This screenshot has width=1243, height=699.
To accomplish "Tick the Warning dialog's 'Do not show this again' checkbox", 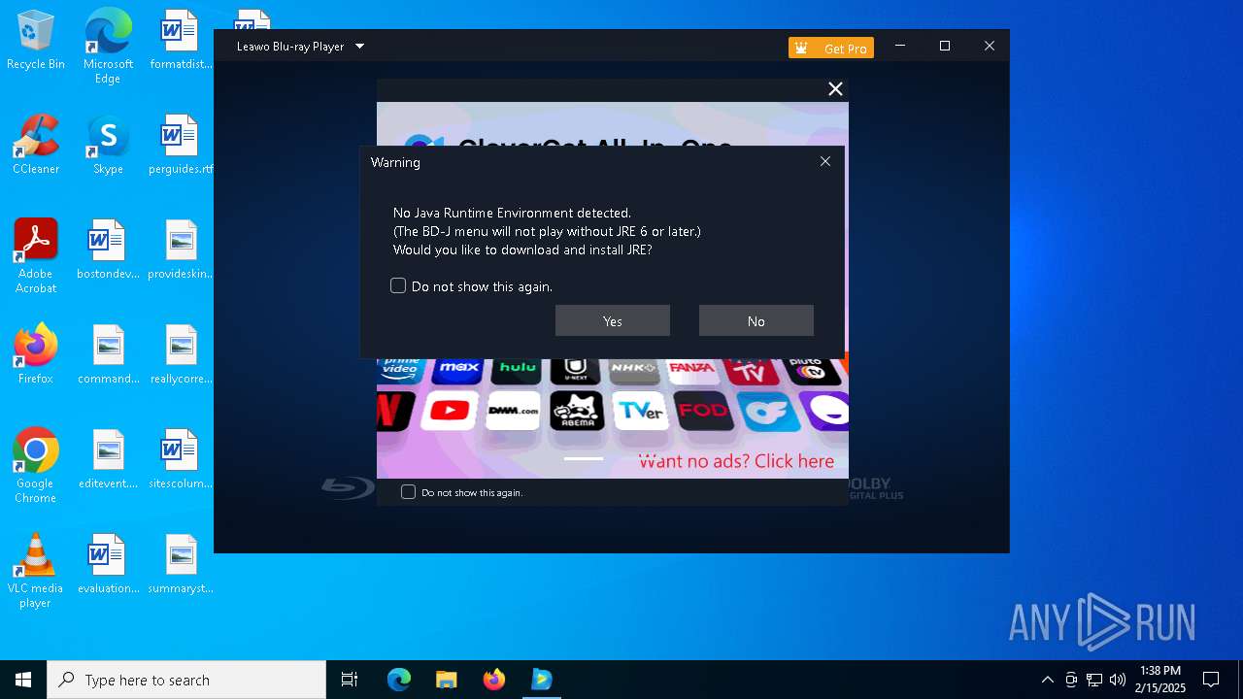I will coord(398,285).
